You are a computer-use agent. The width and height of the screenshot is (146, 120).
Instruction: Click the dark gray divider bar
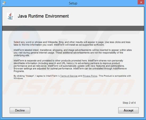(x=73, y=28)
